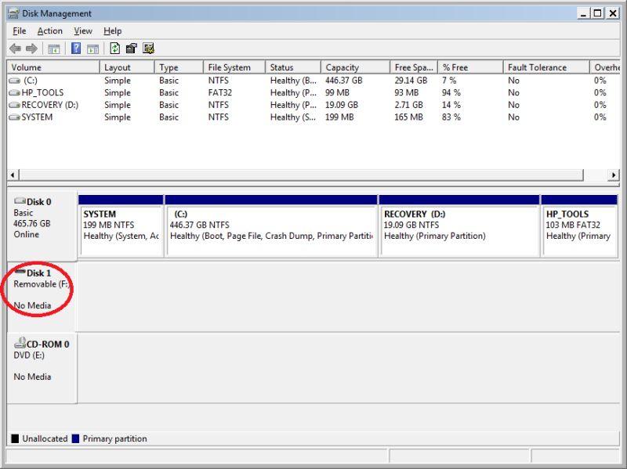
Task: Click the Refresh disks toolbar icon
Action: [114, 48]
